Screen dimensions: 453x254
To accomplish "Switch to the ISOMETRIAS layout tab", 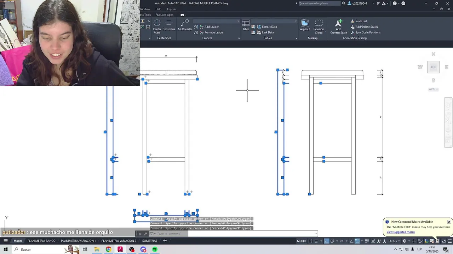I will 149,241.
